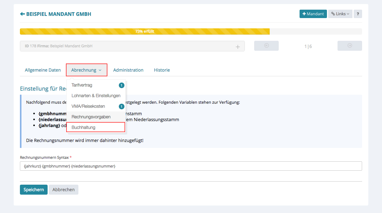Click the Tarifvertrag notification badge
Image resolution: width=382 pixels, height=213 pixels.
coord(121,85)
